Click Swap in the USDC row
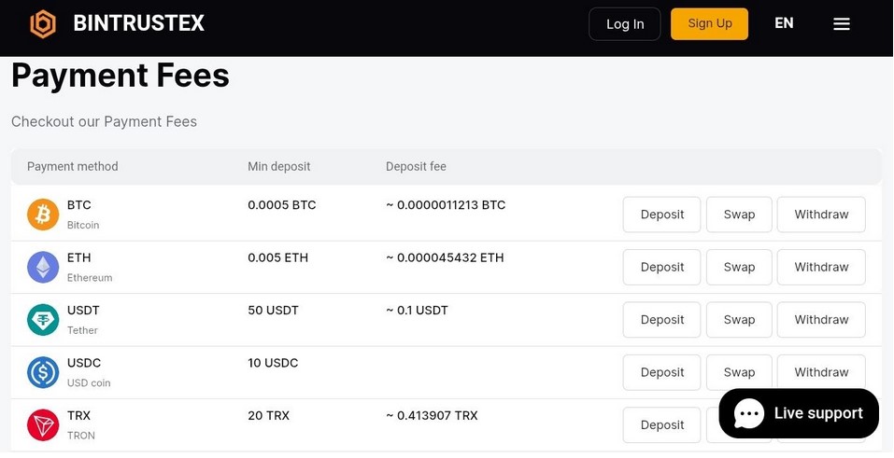This screenshot has width=894, height=458. pos(739,372)
